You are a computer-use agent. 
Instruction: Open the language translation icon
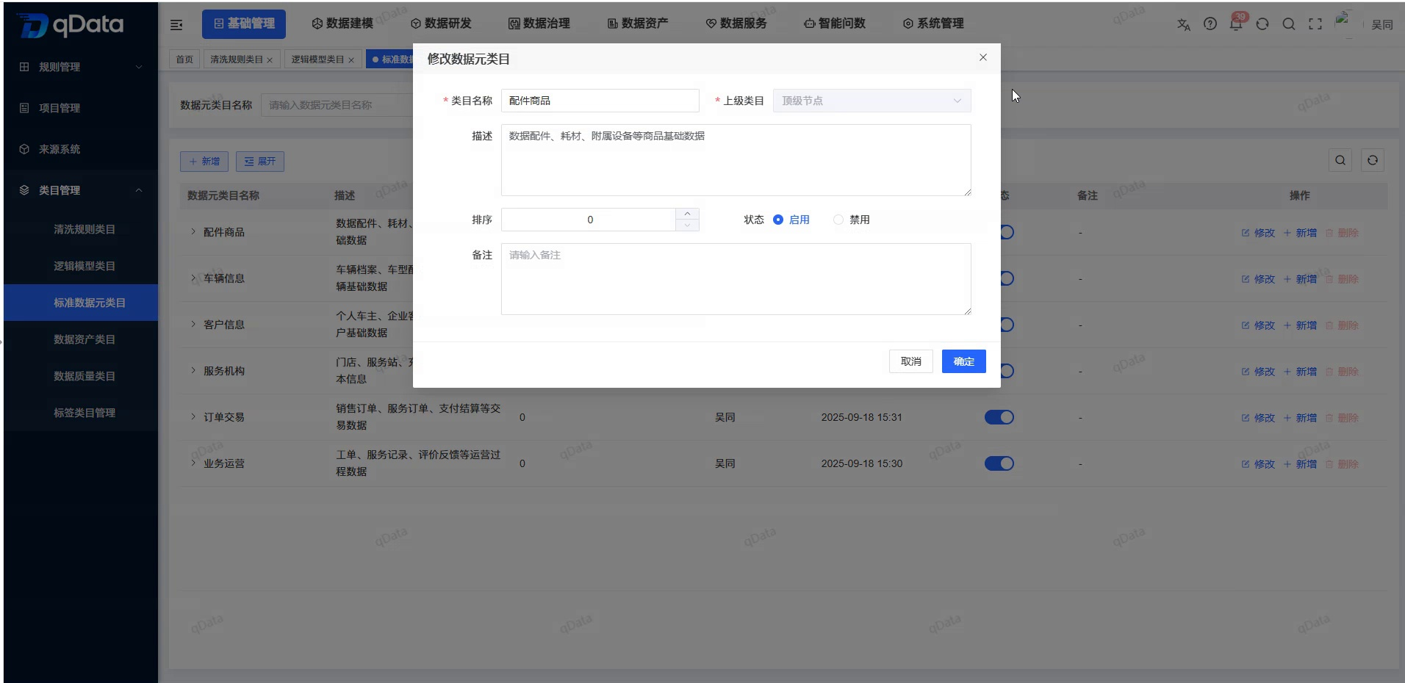pos(1183,24)
